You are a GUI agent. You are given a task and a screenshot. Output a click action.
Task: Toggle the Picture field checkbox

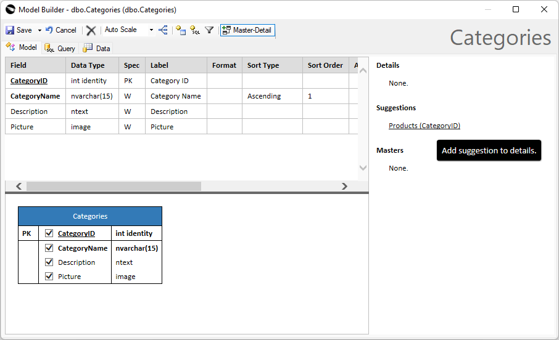tap(49, 277)
